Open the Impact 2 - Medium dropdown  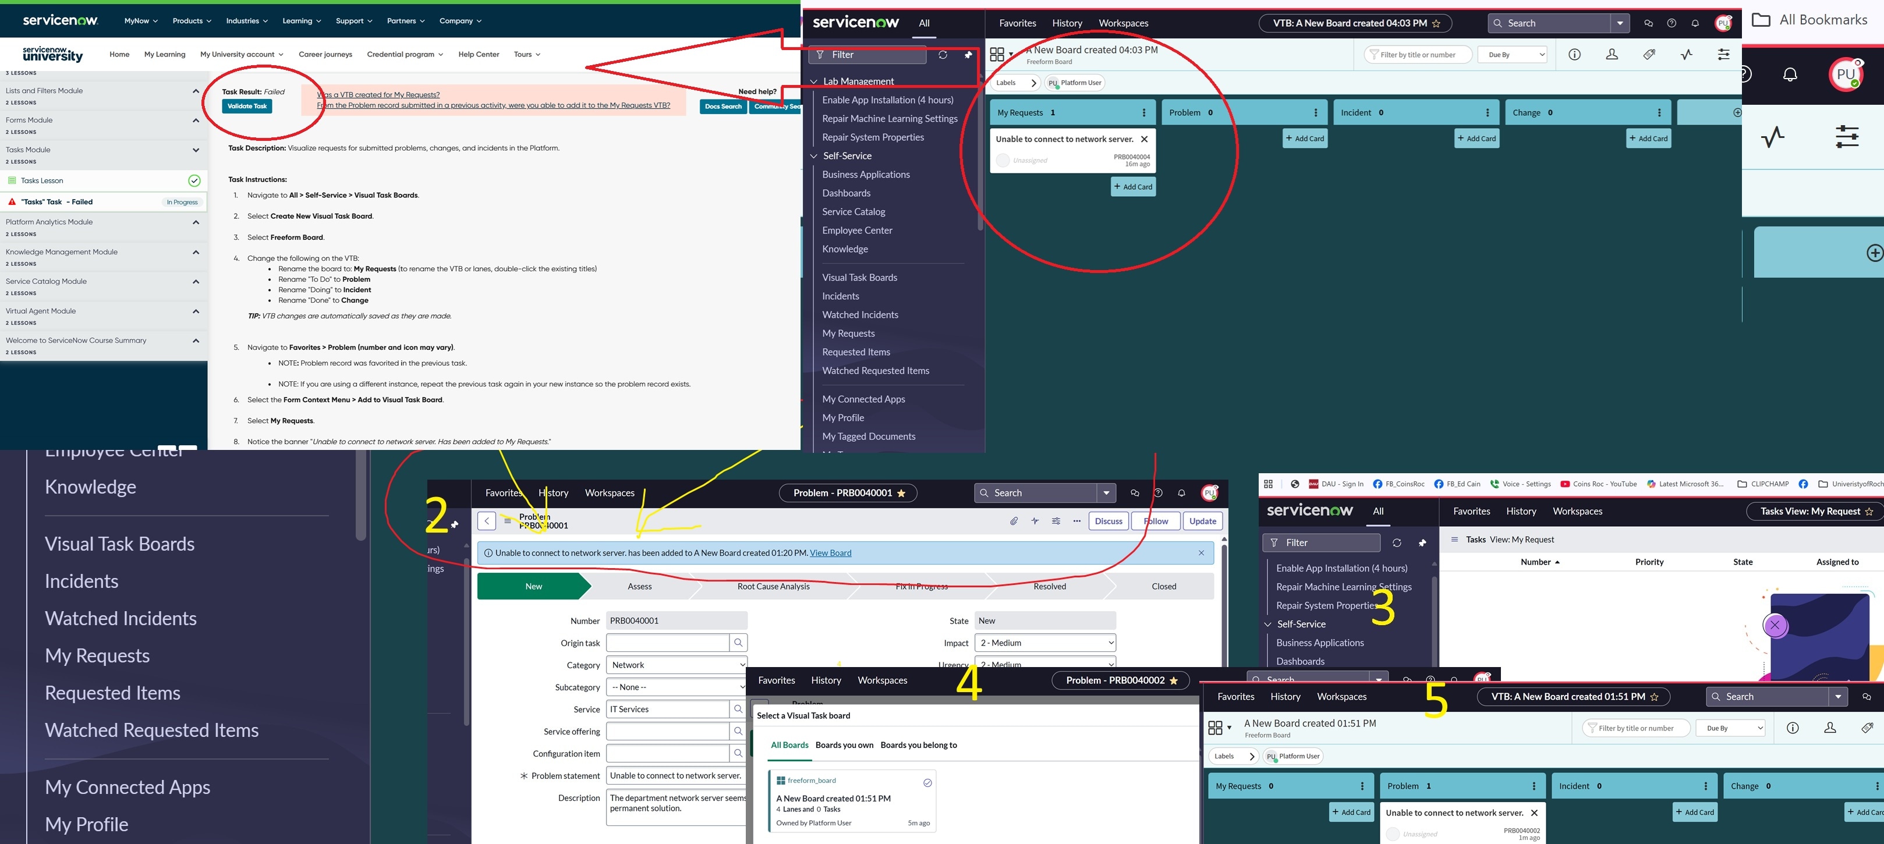click(1045, 643)
